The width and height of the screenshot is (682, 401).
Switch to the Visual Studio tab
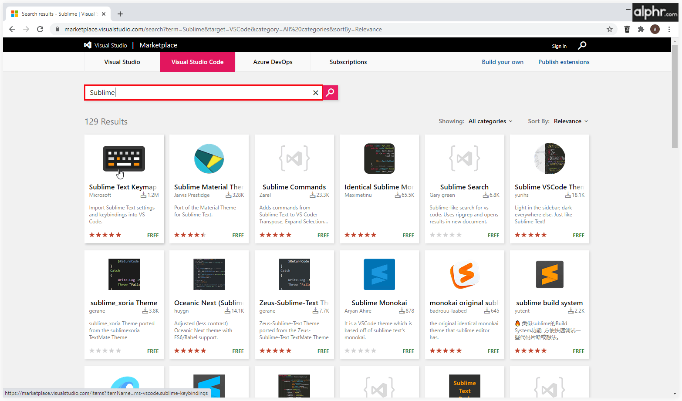122,62
